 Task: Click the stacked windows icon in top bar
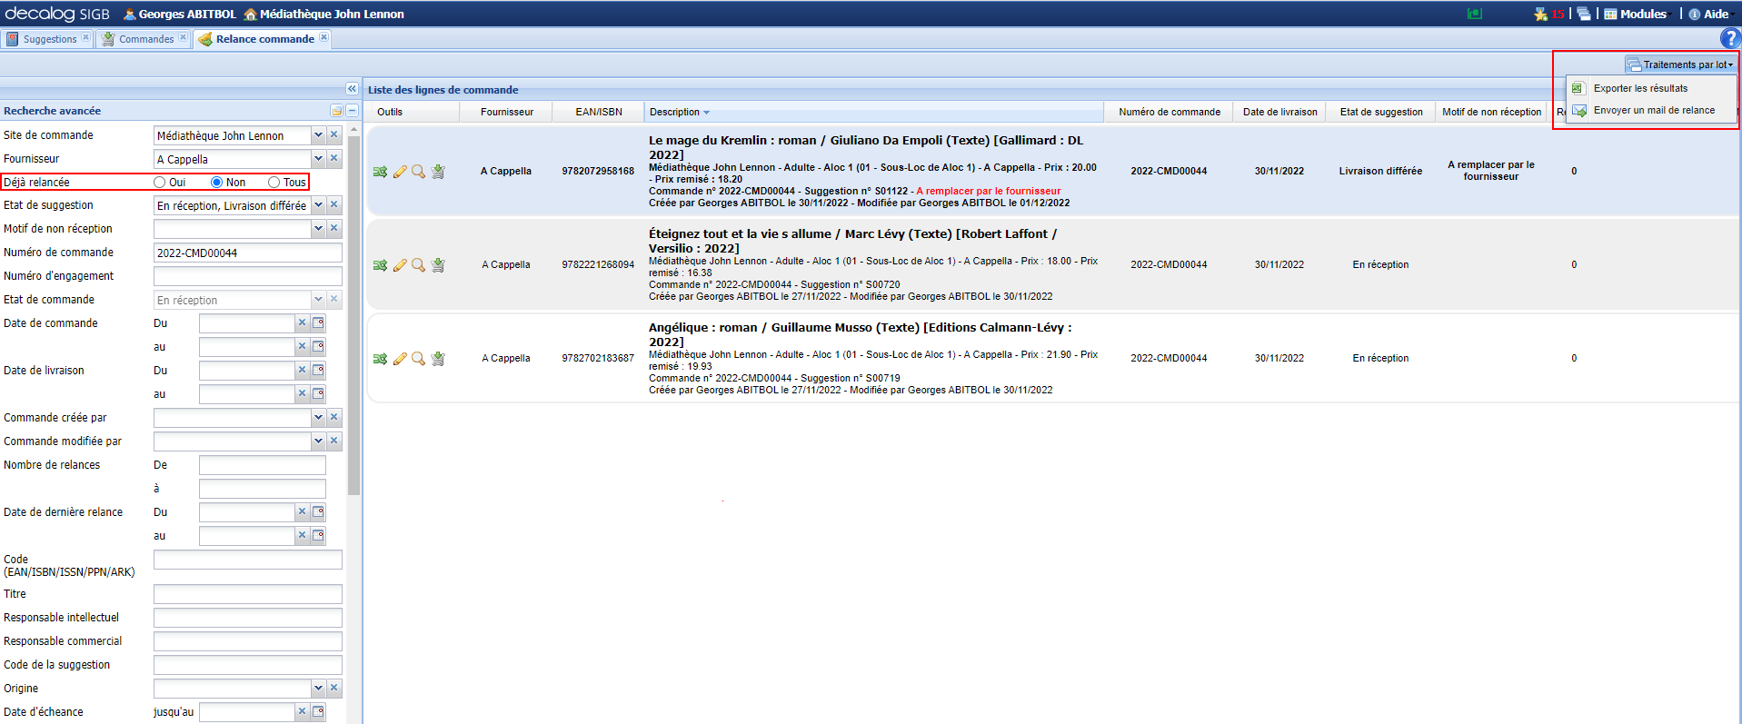1584,14
